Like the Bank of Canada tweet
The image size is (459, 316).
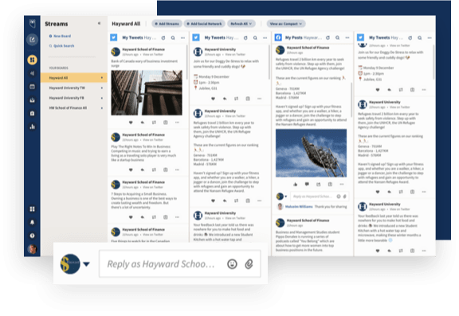(131, 123)
